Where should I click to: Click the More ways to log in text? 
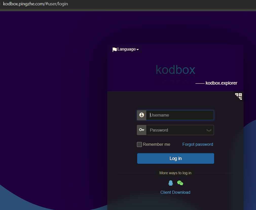coord(175,173)
